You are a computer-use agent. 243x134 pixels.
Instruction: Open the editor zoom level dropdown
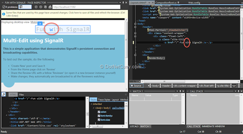(x=139, y=81)
